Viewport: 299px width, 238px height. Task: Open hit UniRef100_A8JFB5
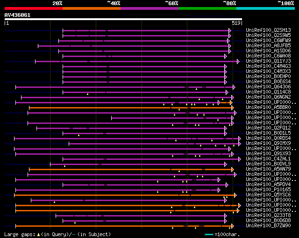[x=268, y=45]
